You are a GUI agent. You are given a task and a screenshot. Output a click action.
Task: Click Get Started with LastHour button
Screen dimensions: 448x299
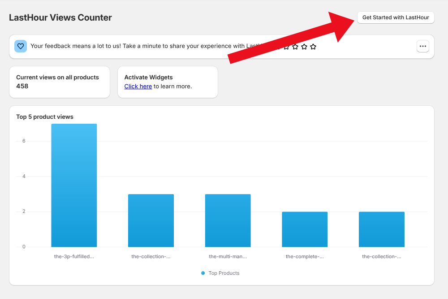click(x=396, y=17)
